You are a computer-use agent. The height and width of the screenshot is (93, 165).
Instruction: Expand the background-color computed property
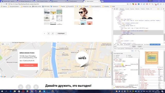click(140, 69)
